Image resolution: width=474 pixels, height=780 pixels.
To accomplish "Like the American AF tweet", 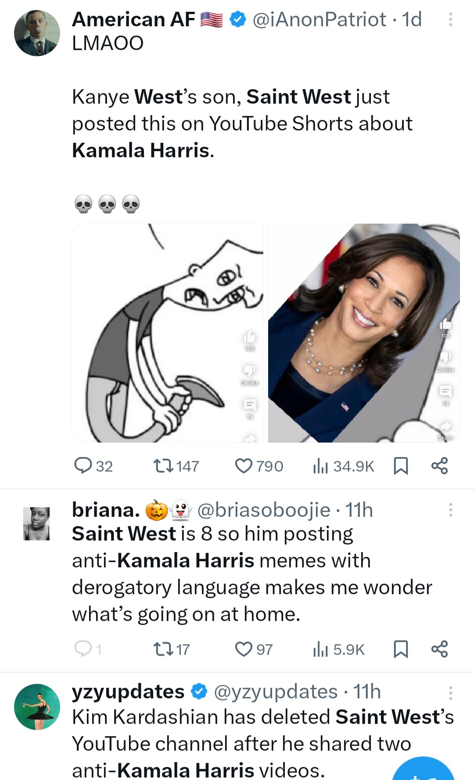I will coord(244,466).
